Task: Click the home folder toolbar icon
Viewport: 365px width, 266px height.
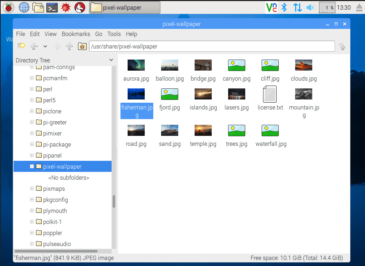Action: (x=82, y=46)
